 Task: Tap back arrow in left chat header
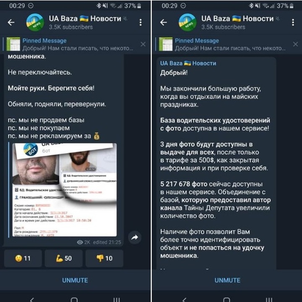pos(11,22)
